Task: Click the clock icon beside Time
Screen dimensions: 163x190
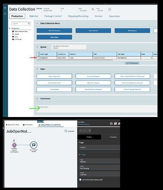Action: point(110,9)
